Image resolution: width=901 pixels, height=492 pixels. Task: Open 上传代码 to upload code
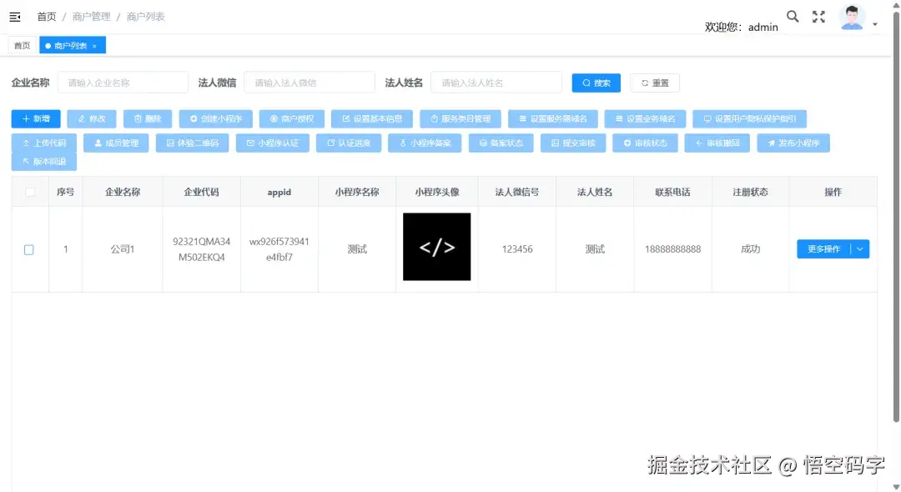(x=43, y=143)
